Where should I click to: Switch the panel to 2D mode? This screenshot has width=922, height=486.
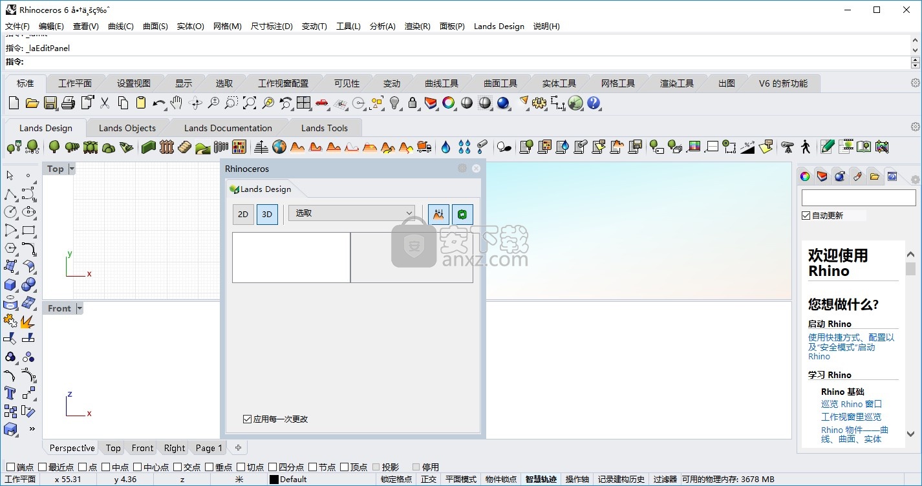point(243,215)
